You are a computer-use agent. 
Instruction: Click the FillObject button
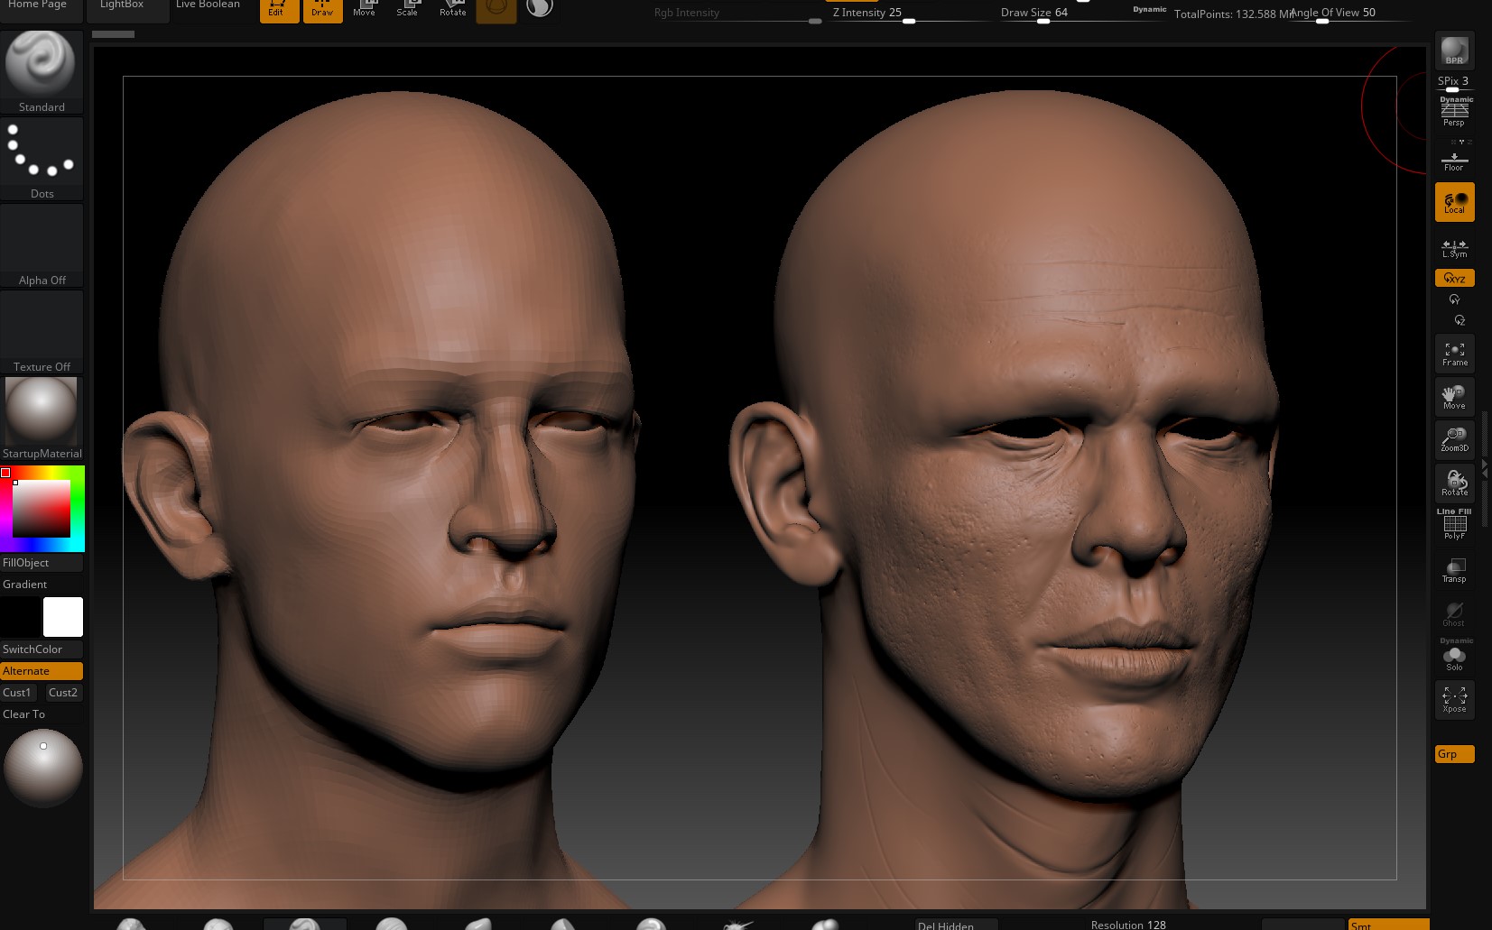pos(42,563)
